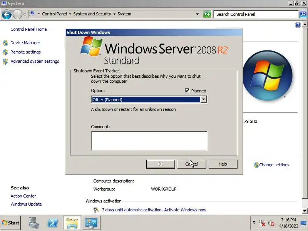Click Show desktop icon at taskbar end
Viewport: 308px width, 231px height.
[x=303, y=223]
